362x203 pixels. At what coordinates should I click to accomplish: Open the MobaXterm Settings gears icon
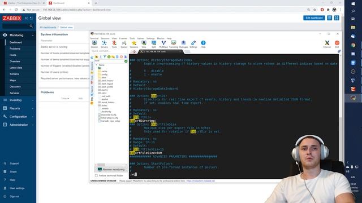tap(193, 44)
